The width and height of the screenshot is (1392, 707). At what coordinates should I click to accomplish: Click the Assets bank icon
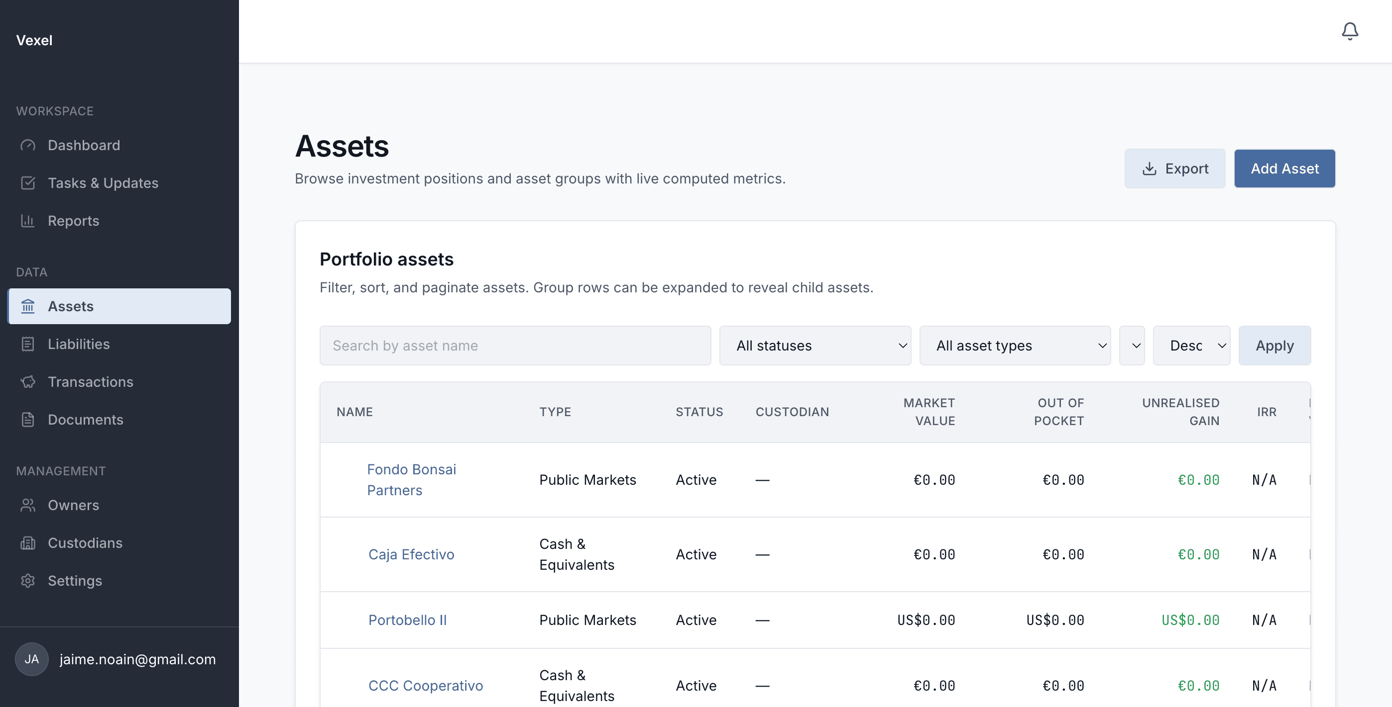coord(28,306)
